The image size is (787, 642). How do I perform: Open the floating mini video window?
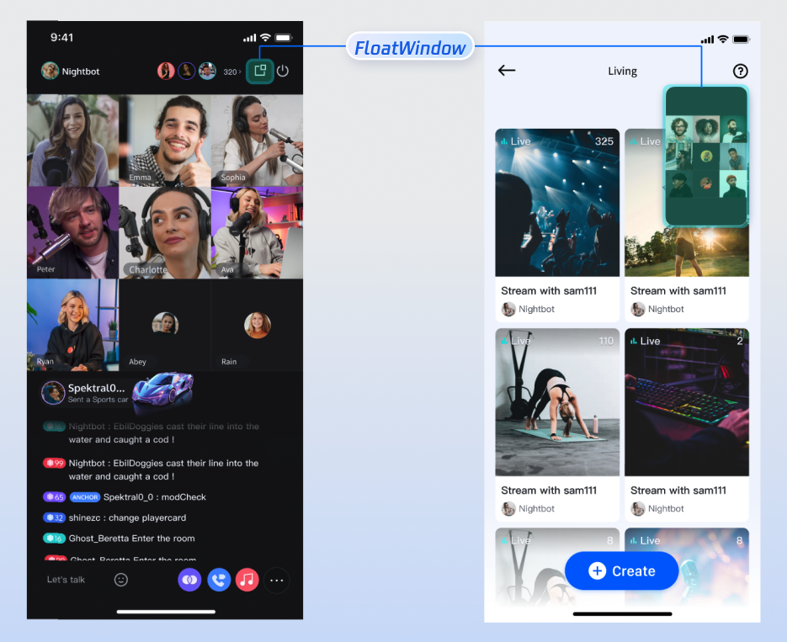[705, 156]
